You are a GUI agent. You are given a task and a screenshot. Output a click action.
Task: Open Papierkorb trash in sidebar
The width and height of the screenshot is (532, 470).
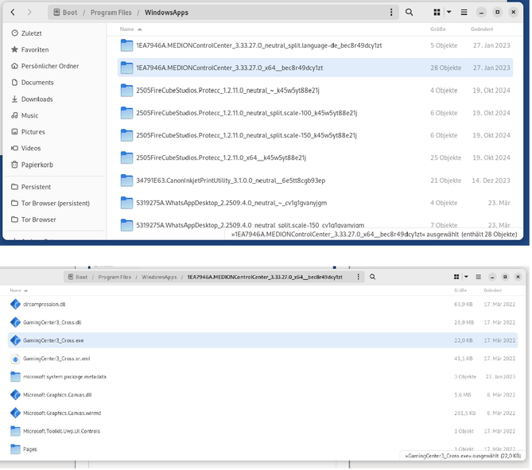coord(37,165)
